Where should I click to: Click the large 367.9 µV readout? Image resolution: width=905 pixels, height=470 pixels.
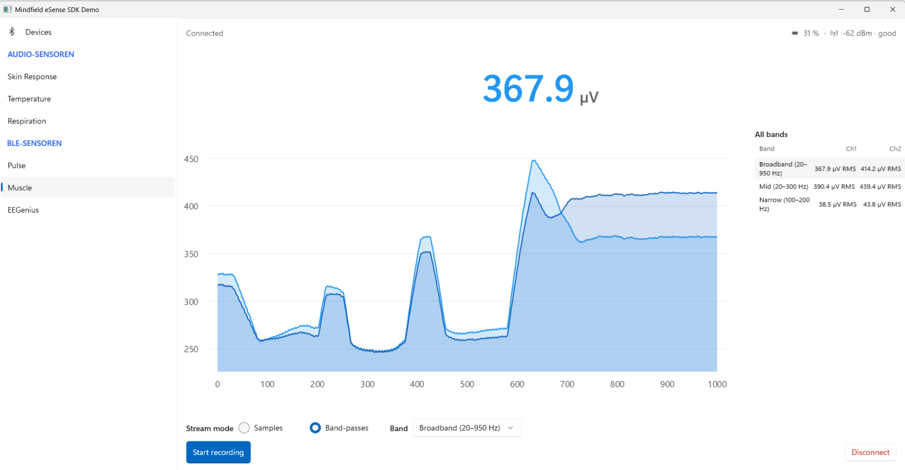[540, 89]
